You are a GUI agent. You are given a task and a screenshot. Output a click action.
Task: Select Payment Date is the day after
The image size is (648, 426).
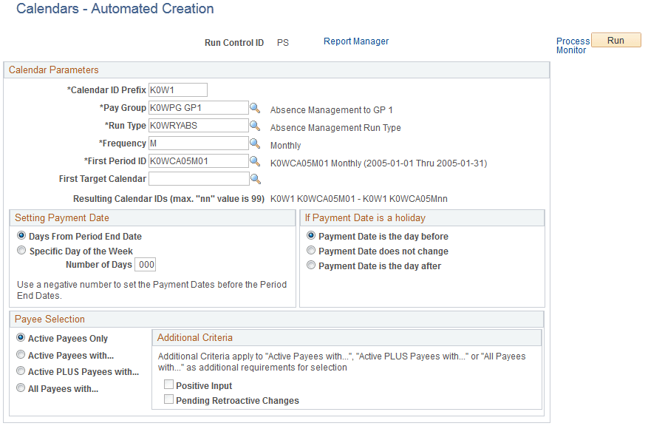click(311, 265)
